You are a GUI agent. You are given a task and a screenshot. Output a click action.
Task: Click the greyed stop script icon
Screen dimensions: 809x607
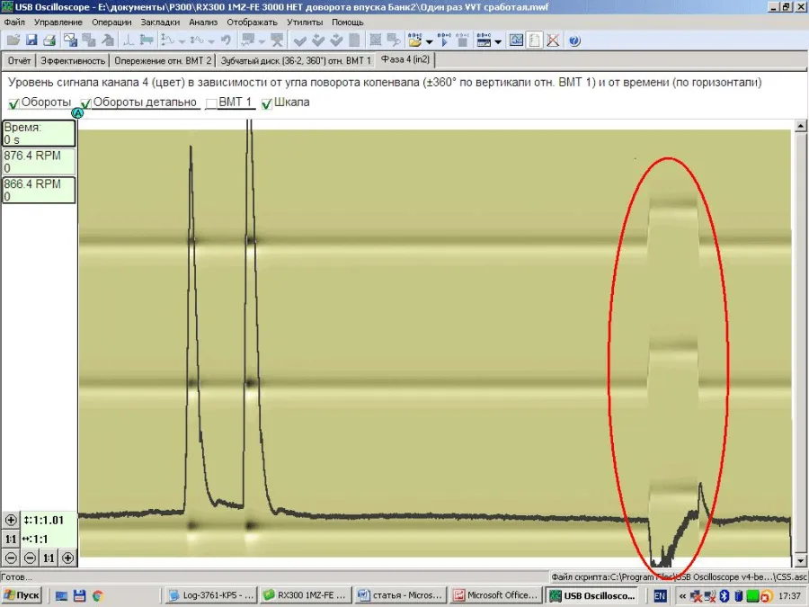[x=462, y=40]
